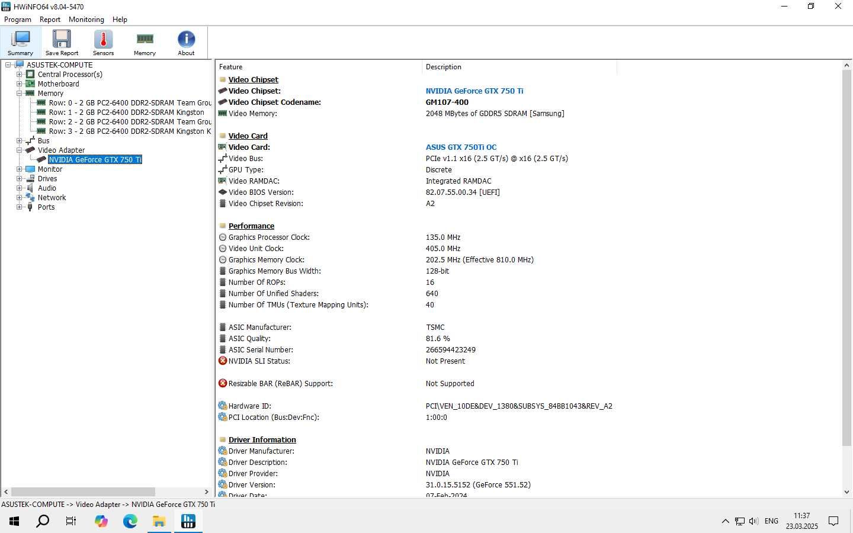Open the Monitoring menu
853x533 pixels.
tap(86, 20)
